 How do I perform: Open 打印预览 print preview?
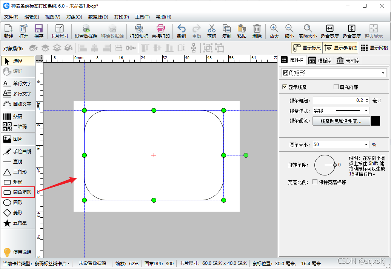point(139,31)
